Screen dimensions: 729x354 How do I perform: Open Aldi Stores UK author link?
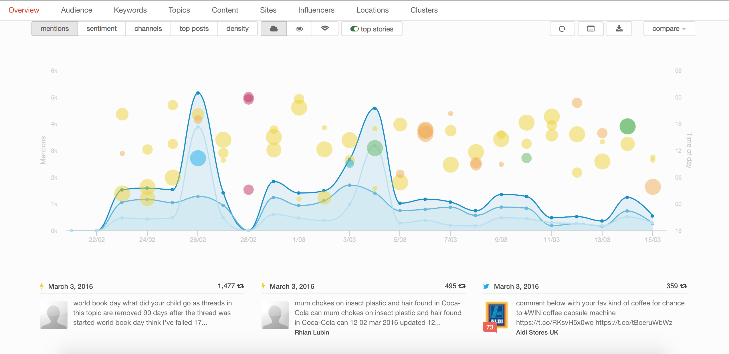click(x=537, y=332)
